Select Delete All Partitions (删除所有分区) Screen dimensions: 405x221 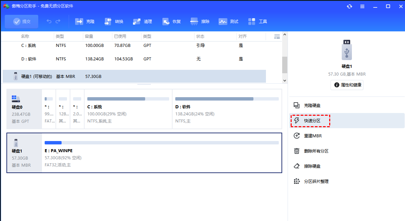(316, 151)
